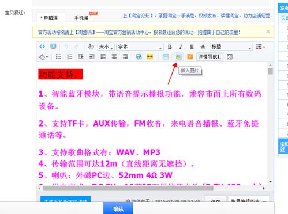Switch to the 电脑端 tab
288x214 pixels.
point(50,18)
